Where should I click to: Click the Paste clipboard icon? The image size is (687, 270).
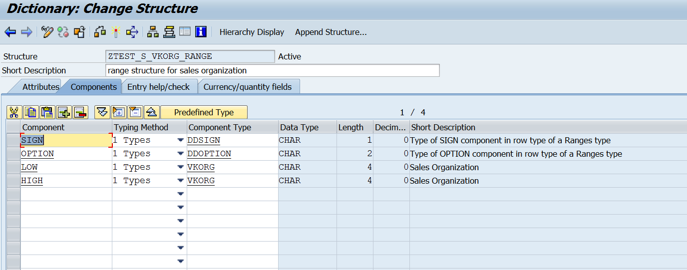coord(47,112)
